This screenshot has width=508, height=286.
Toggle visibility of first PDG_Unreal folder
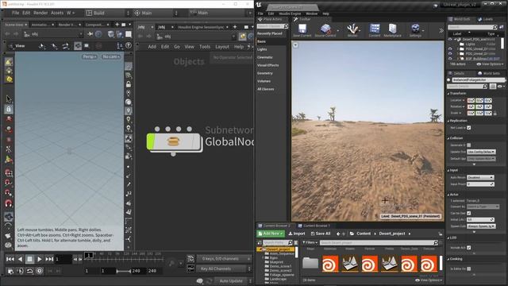pyautogui.click(x=450, y=48)
